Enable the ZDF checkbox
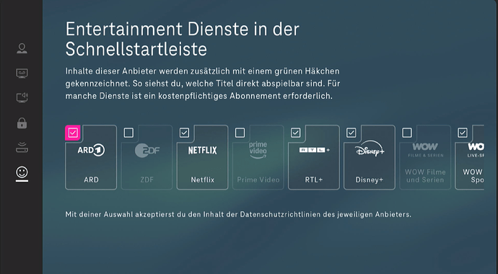This screenshot has height=274, width=498. pos(128,133)
